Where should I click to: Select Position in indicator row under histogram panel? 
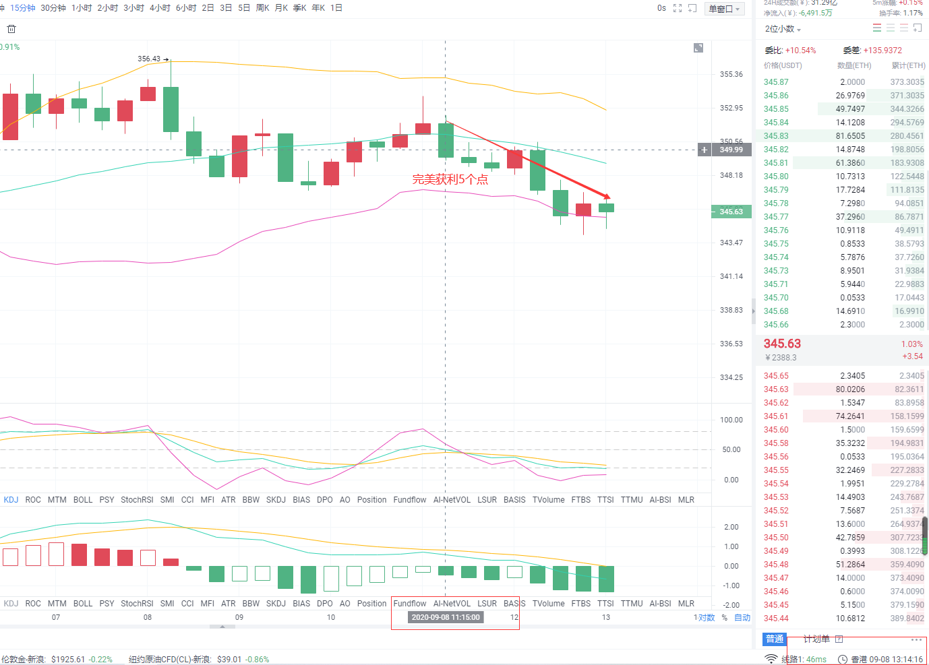(371, 604)
